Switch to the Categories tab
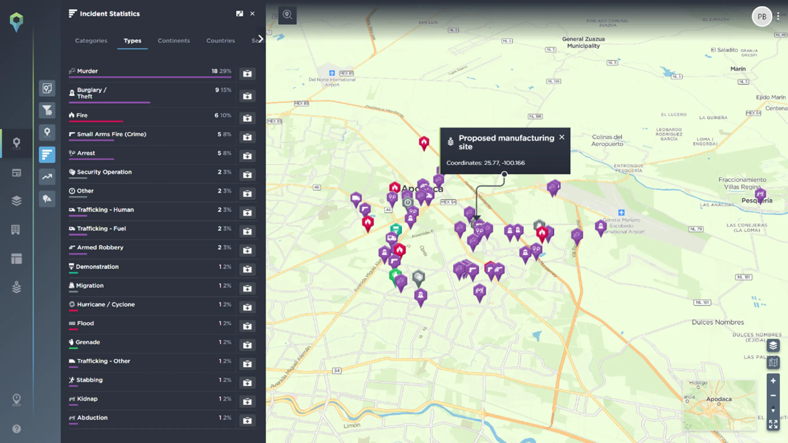Viewport: 788px width, 443px height. pyautogui.click(x=91, y=41)
